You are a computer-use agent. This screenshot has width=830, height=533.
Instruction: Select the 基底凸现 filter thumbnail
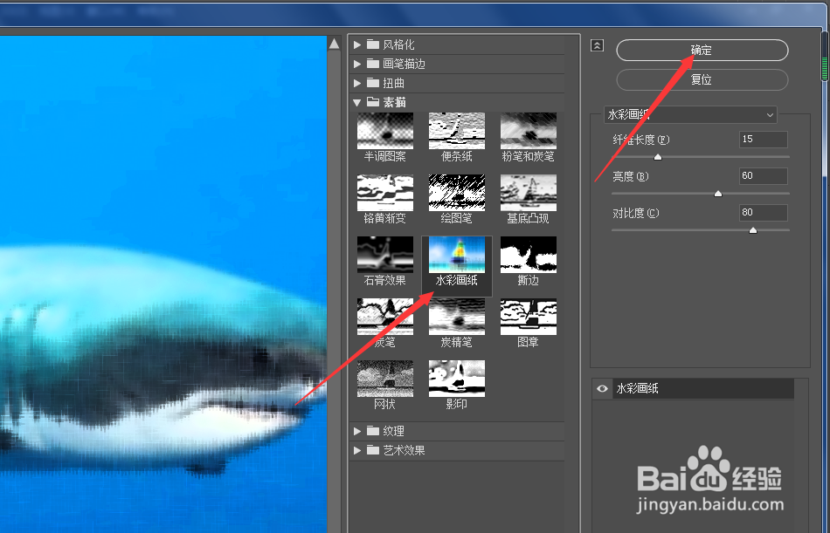(x=529, y=193)
